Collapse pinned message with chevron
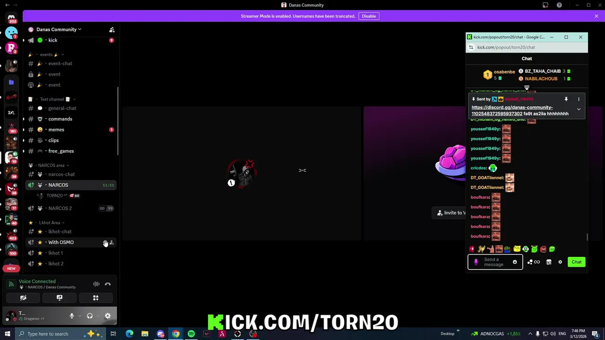Screen dimensions: 605x340 (579, 109)
